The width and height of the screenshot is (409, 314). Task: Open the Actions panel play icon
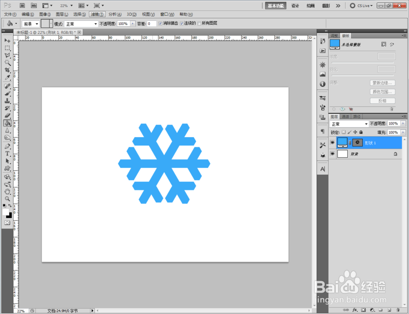coord(323,51)
